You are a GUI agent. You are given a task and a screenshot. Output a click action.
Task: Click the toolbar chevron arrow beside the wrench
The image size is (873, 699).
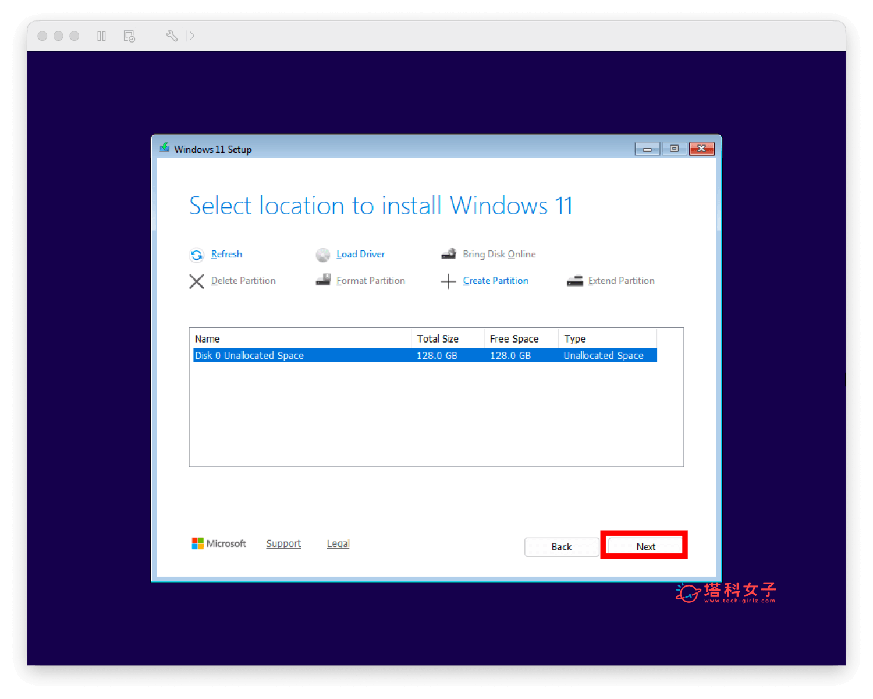191,36
